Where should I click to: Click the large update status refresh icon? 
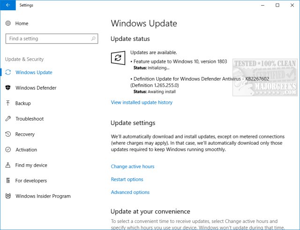[x=118, y=58]
